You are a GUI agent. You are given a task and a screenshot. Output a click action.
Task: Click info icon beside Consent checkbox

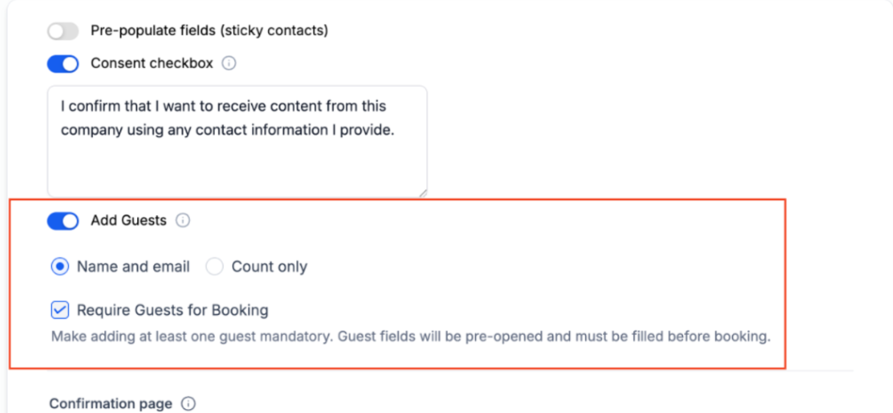click(x=229, y=64)
